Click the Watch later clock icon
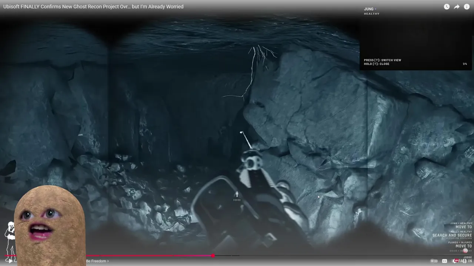The image size is (474, 266). 447,7
